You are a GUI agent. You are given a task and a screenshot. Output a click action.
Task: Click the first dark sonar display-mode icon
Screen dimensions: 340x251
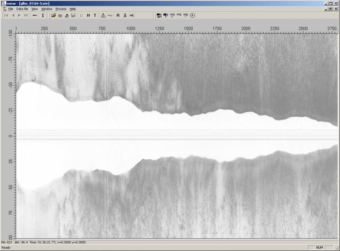(x=159, y=15)
